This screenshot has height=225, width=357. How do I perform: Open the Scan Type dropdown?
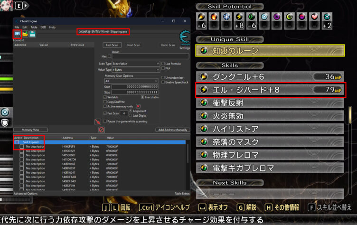135,63
